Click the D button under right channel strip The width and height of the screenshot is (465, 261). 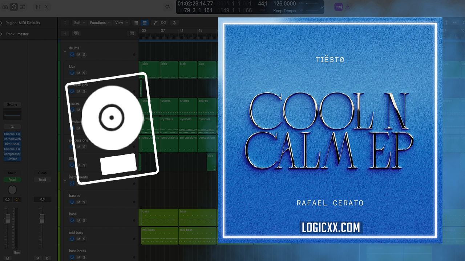click(x=47, y=258)
